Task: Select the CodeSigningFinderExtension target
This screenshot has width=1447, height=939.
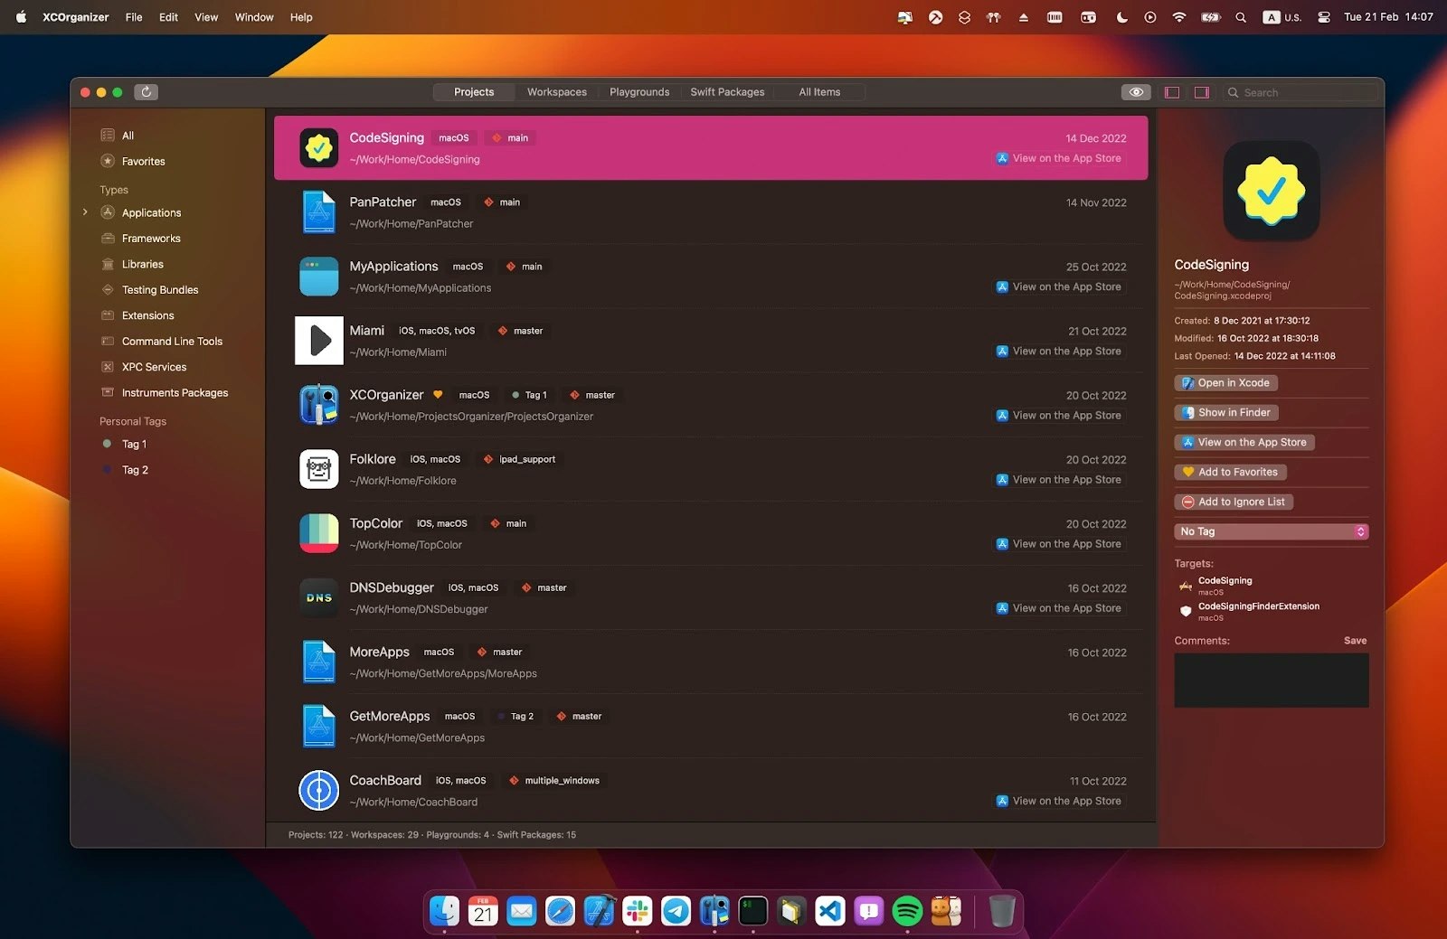Action: pos(1258,611)
